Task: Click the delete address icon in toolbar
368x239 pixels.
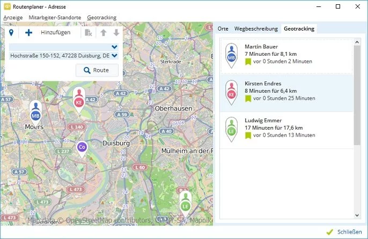Action: 88,33
